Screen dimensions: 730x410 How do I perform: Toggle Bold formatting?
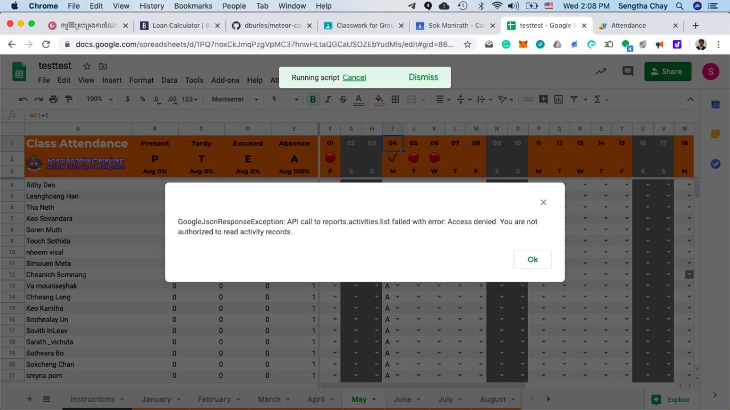(313, 99)
